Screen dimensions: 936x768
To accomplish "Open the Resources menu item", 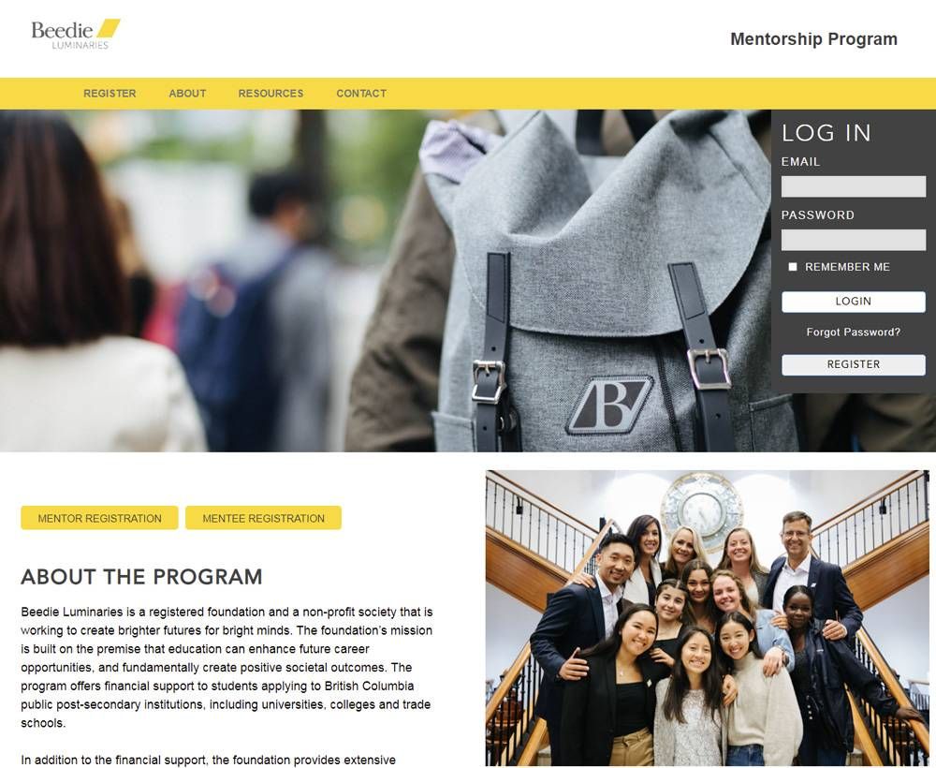I will pos(271,93).
